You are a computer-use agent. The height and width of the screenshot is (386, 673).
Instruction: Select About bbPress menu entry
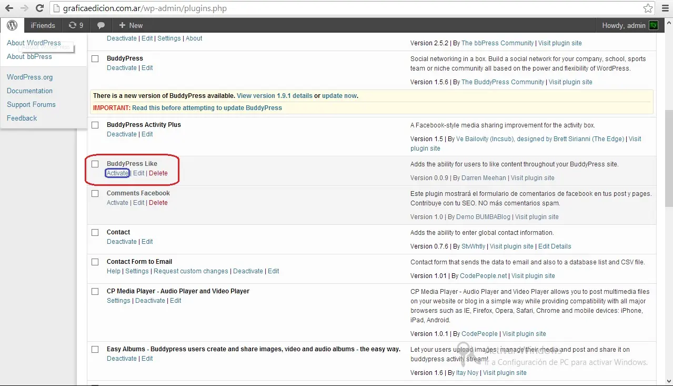29,56
